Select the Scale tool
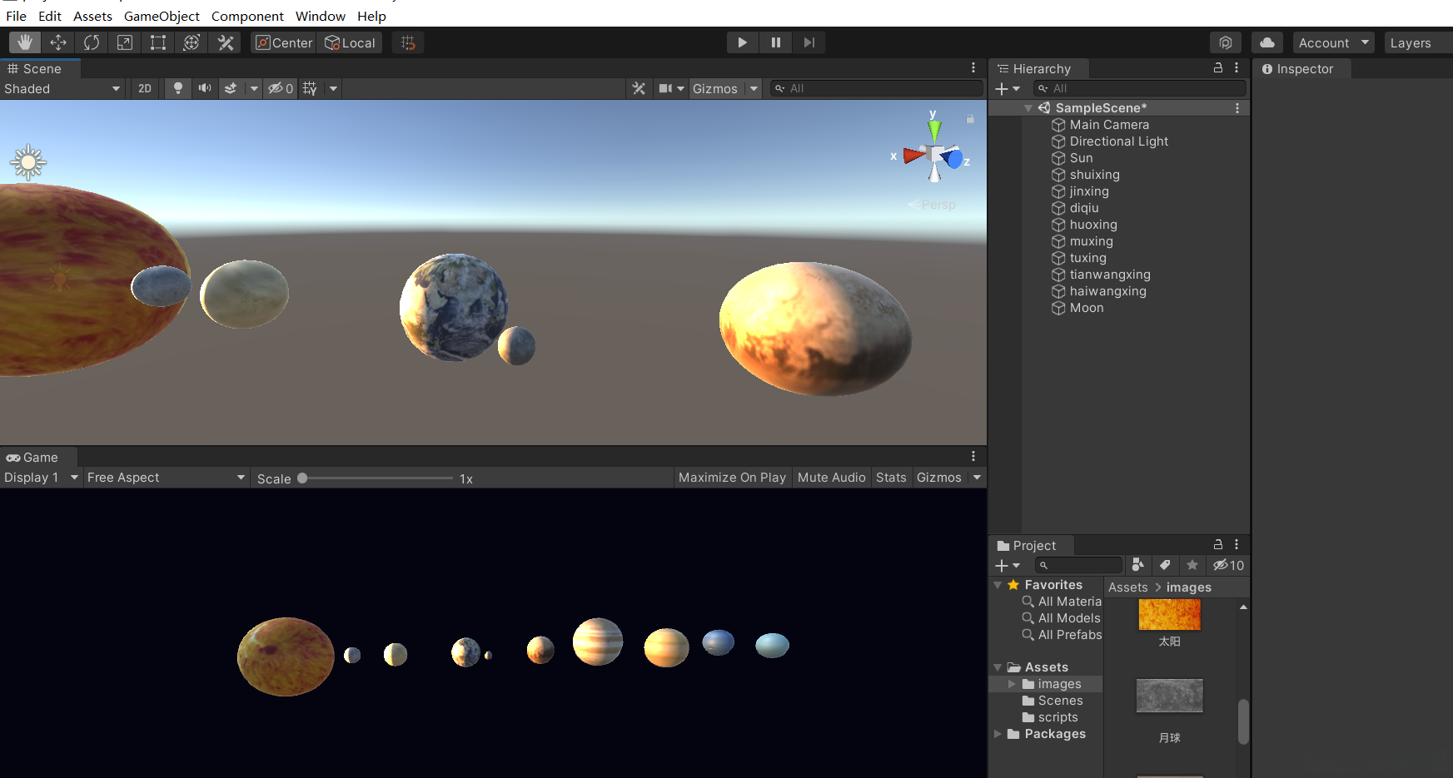This screenshot has height=778, width=1453. click(125, 42)
